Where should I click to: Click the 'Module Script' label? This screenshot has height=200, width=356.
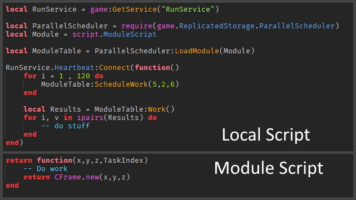point(269,168)
